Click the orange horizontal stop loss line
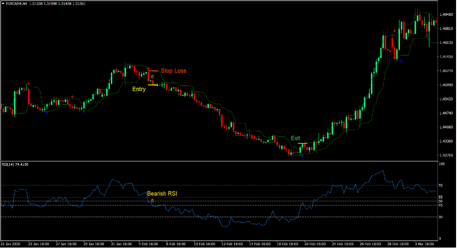 click(153, 71)
